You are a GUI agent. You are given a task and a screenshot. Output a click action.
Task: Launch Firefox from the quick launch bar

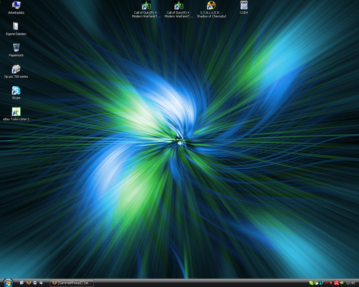click(x=29, y=283)
